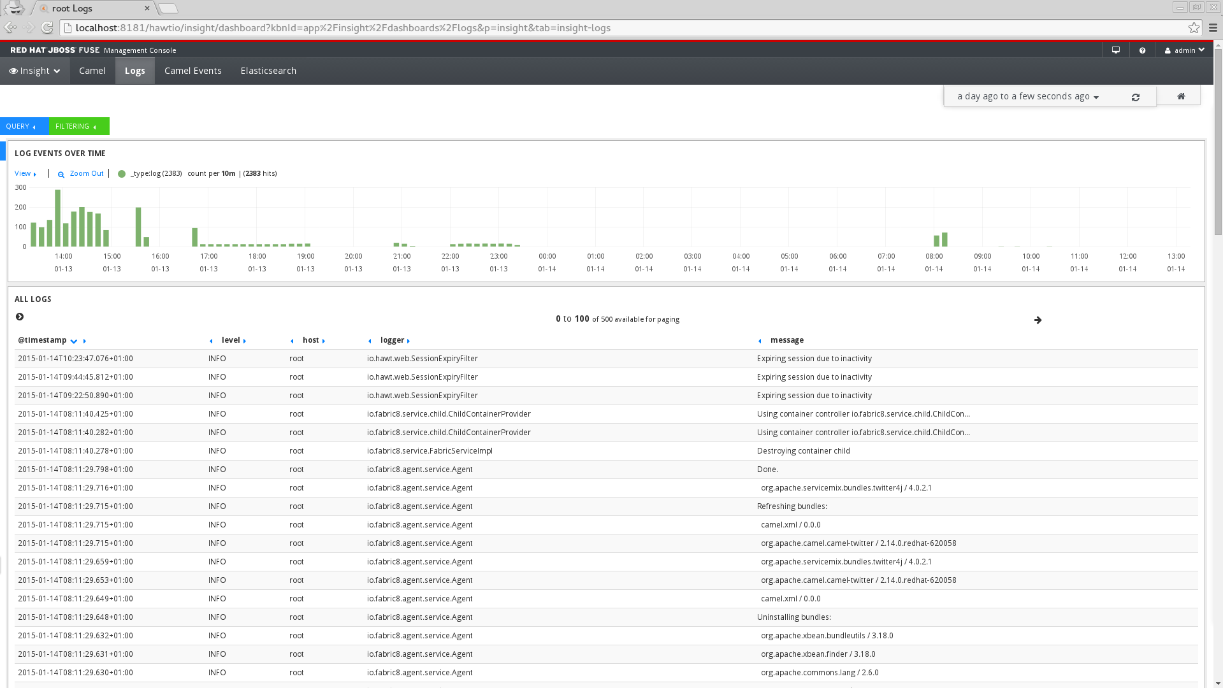The height and width of the screenshot is (688, 1223).
Task: Open the Camel Events tab
Action: click(192, 71)
